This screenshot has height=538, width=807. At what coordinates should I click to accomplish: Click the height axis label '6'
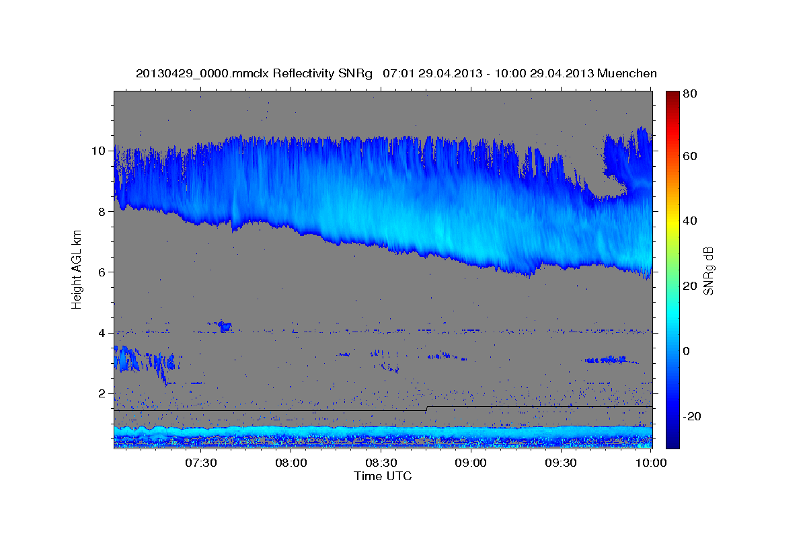click(102, 272)
